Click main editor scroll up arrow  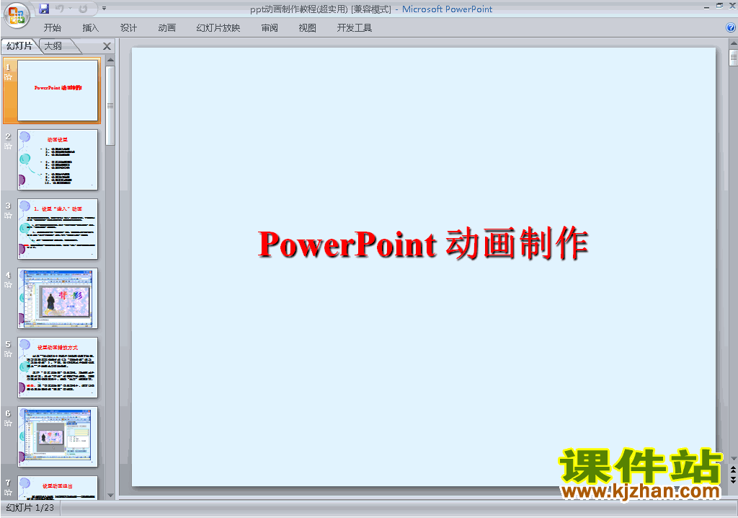(x=733, y=43)
